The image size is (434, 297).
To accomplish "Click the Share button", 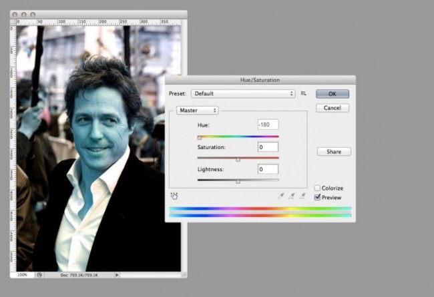I will 334,151.
